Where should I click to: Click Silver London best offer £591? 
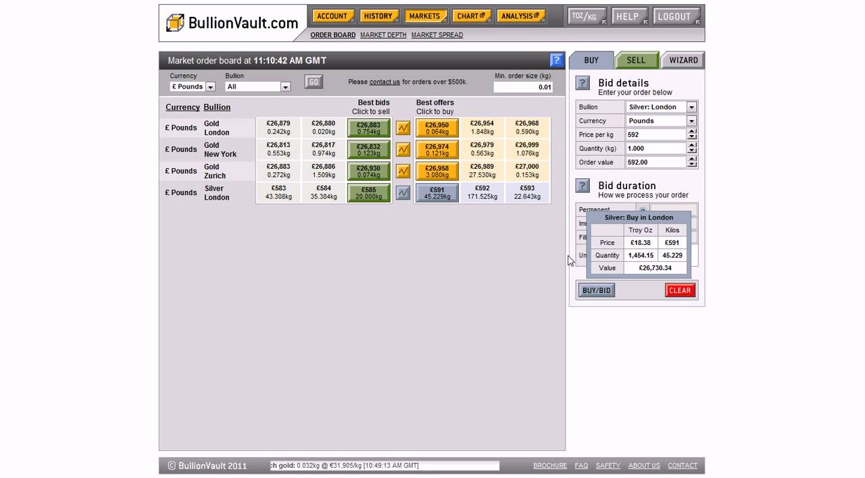pos(437,192)
